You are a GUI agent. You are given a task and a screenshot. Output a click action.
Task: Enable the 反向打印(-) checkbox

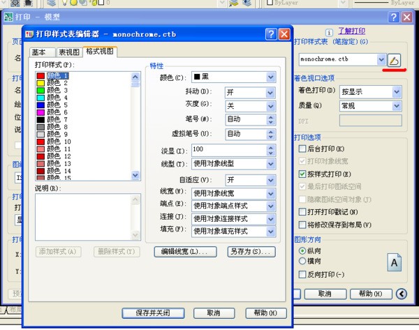pos(302,274)
